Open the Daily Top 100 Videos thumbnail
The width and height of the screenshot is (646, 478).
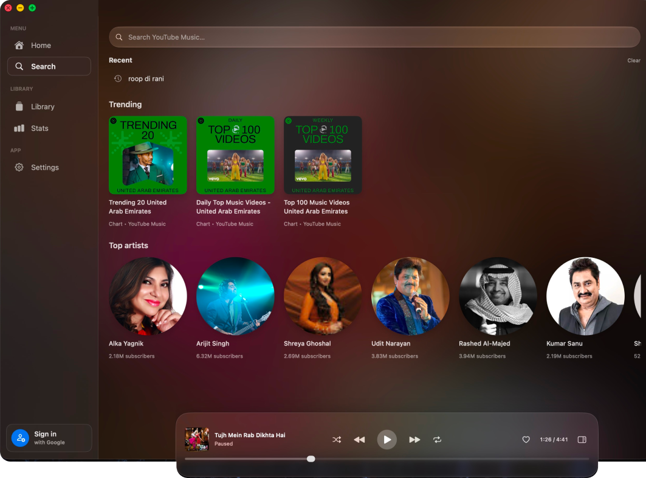click(x=235, y=155)
